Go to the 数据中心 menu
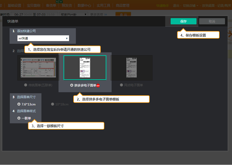 coord(84,5)
